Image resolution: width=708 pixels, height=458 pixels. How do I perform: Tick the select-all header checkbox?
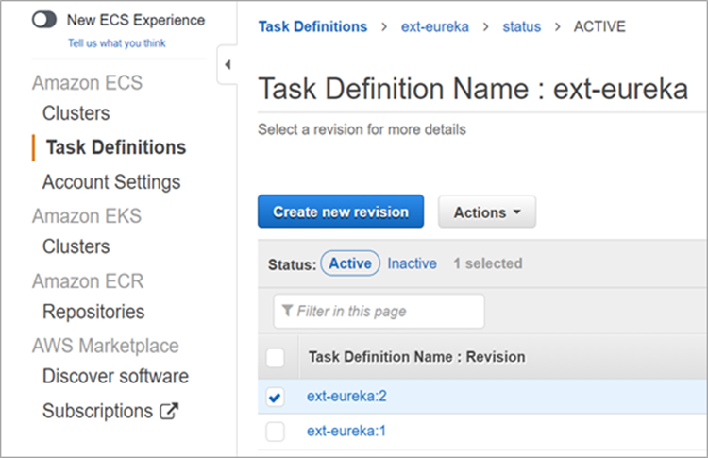[x=275, y=357]
